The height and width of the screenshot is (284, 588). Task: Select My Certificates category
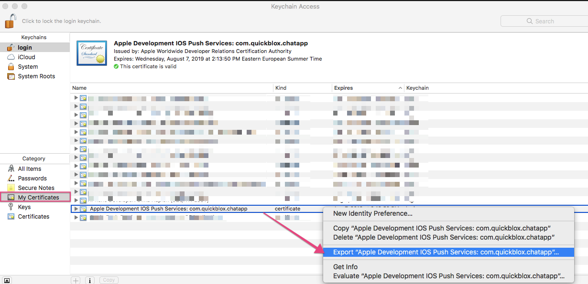(x=34, y=197)
